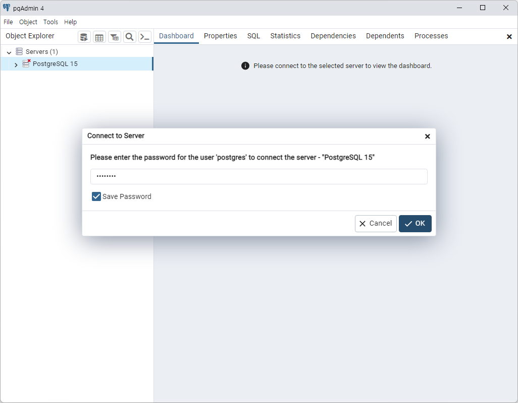Collapse the Servers (1) tree node
This screenshot has height=403, width=518.
9,52
